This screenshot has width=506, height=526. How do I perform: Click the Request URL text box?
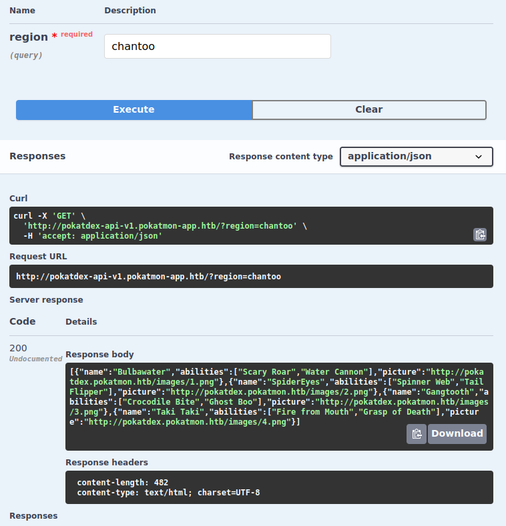(252, 277)
